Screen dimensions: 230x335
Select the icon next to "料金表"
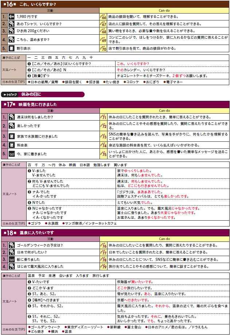click(x=11, y=145)
